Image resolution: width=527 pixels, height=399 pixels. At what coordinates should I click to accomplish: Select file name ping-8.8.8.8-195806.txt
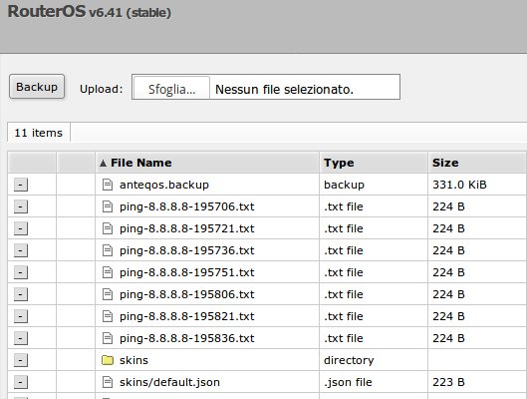click(x=187, y=294)
